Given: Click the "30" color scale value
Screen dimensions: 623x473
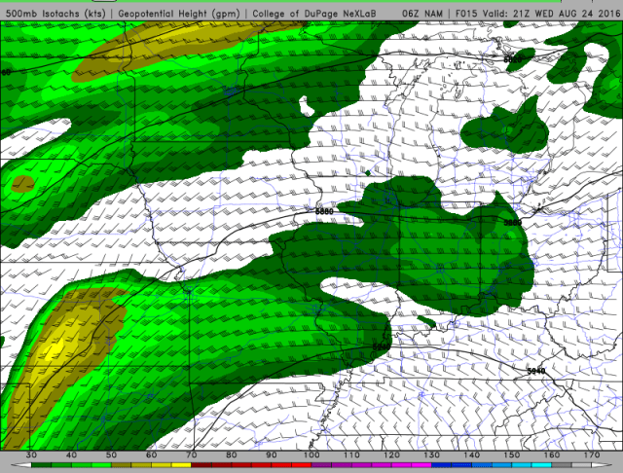Looking at the screenshot, I should click(x=31, y=455).
